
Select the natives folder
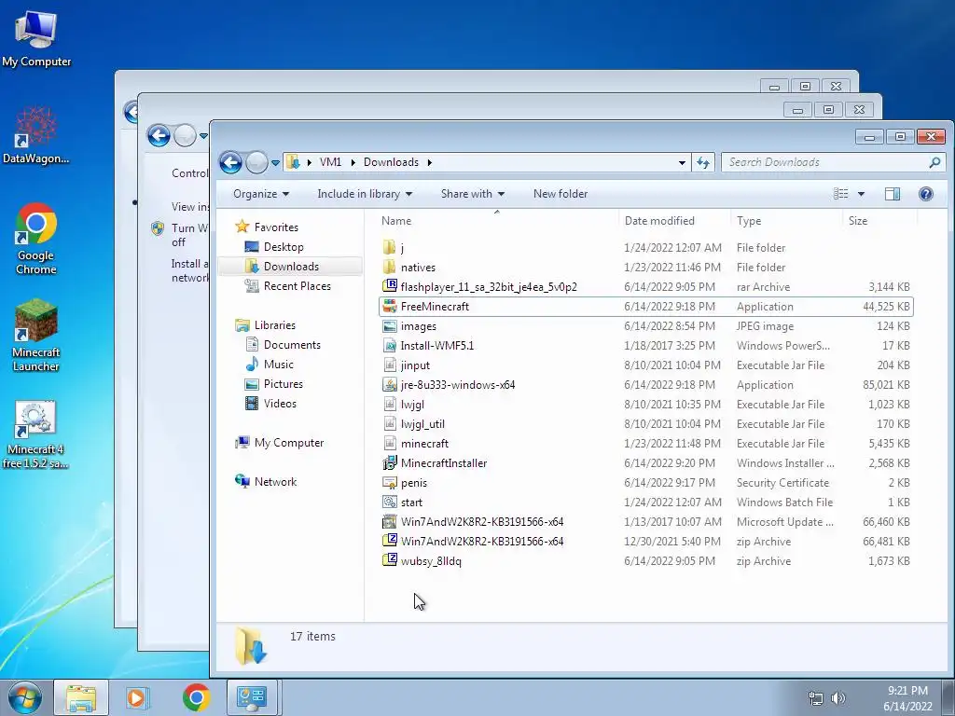point(418,268)
